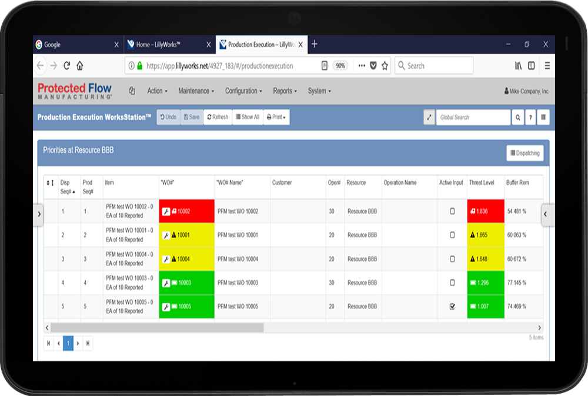Image resolution: width=588 pixels, height=396 pixels.
Task: Click the site security padlock icon
Action: click(139, 66)
